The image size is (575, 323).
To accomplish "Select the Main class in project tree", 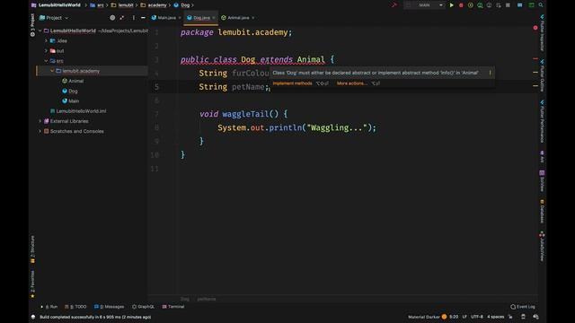I will tap(70, 101).
